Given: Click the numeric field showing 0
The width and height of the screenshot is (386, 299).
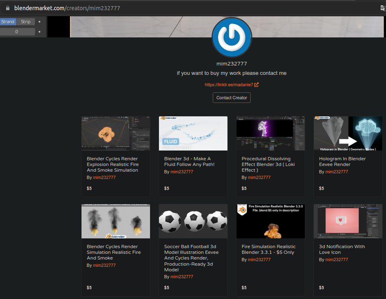Looking at the screenshot, I should click(x=17, y=31).
